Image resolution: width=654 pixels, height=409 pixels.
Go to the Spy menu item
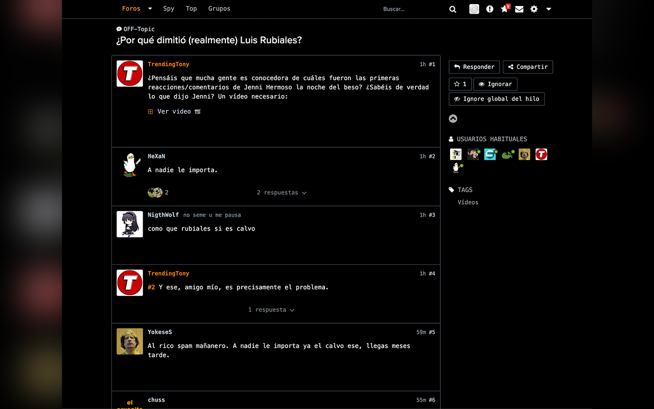pos(169,9)
